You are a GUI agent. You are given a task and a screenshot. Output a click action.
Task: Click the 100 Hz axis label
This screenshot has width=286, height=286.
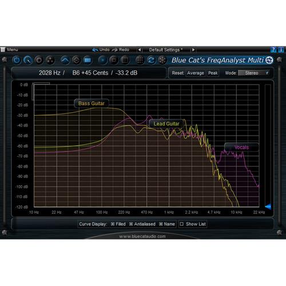(x=102, y=212)
